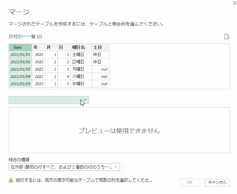Image resolution: width=237 pixels, height=194 pixels.
Task: Select the Date column header
Action: pyautogui.click(x=20, y=47)
